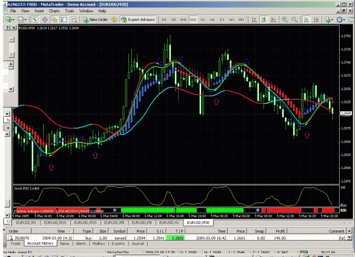Toggle the Terminal window icon

[x=64, y=20]
